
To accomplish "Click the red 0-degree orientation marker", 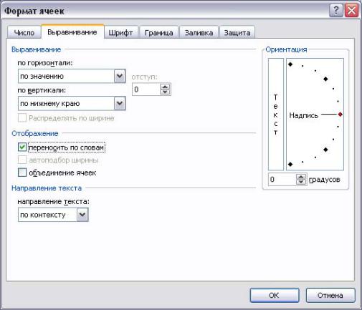I will [x=340, y=115].
